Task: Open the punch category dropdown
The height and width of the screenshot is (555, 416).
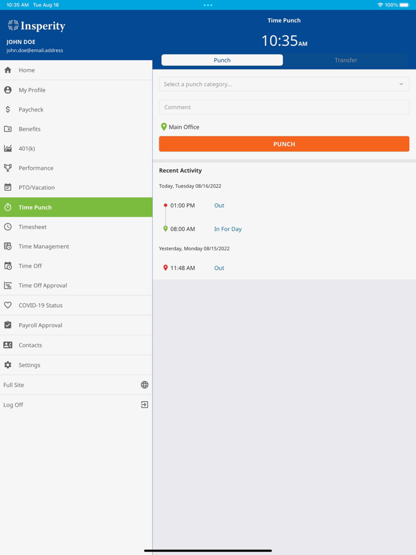Action: click(284, 84)
